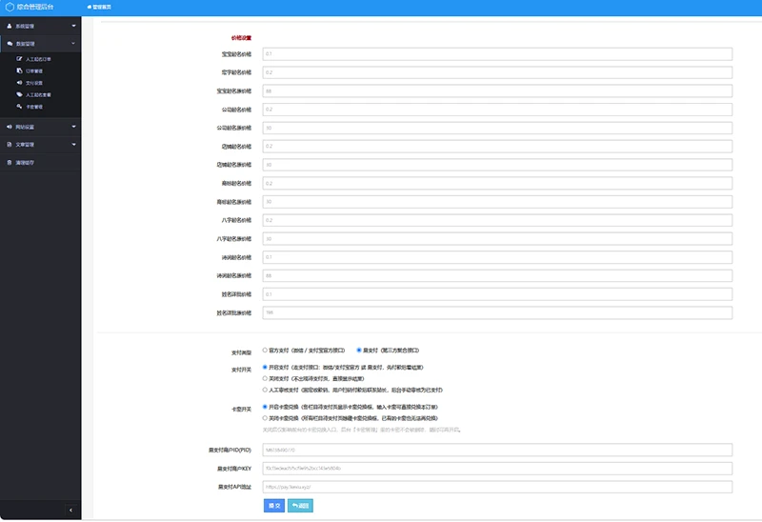This screenshot has width=762, height=522.
Task: Click into the 公司起名价格 field
Action: 497,110
